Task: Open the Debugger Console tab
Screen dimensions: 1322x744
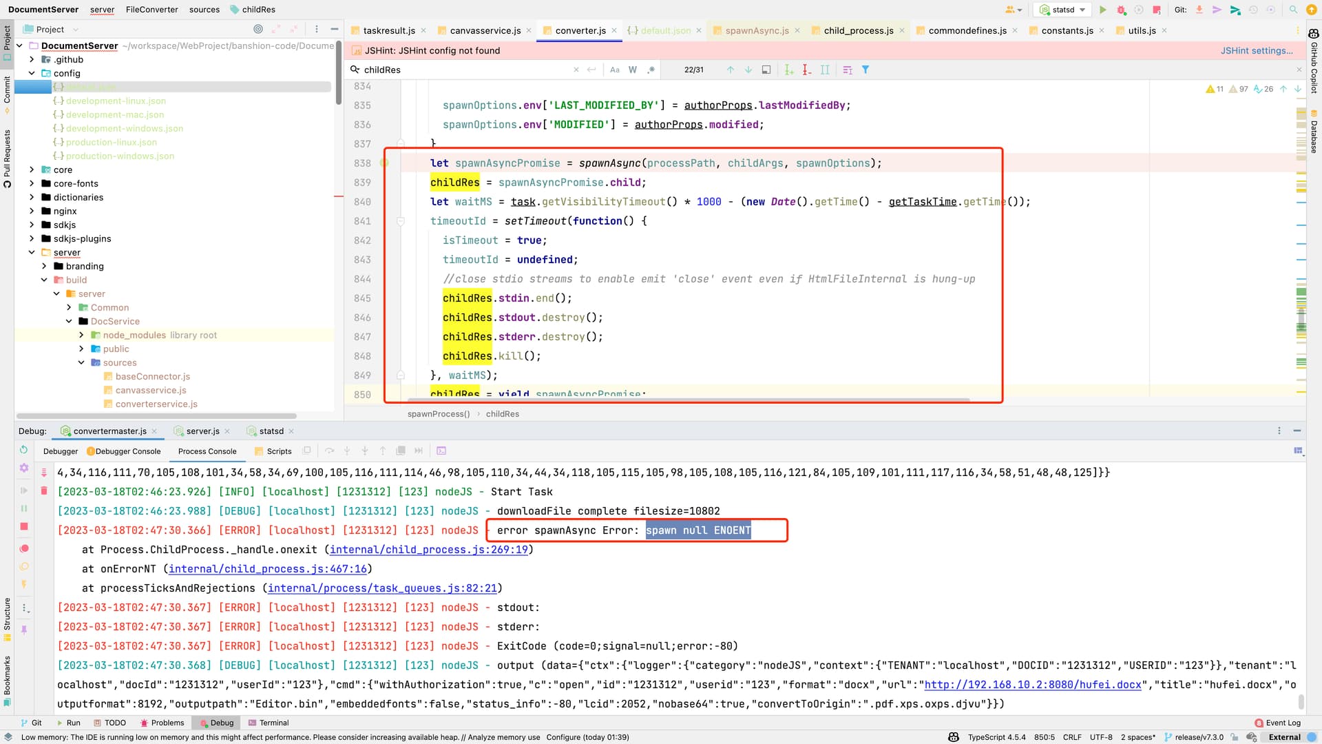Action: (x=124, y=451)
